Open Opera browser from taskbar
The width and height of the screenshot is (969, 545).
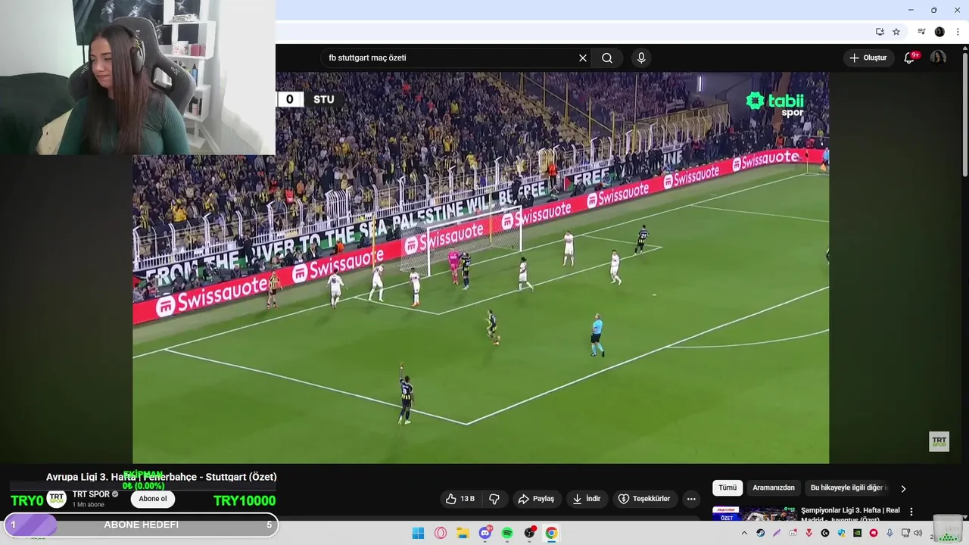click(441, 533)
